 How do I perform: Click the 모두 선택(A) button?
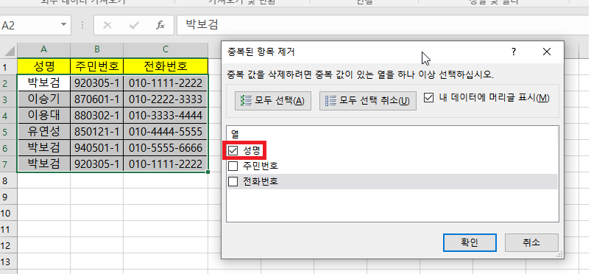273,101
